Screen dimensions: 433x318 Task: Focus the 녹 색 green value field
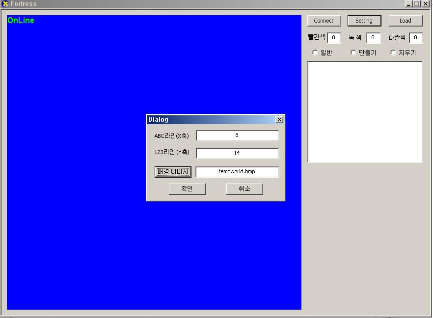tap(373, 37)
